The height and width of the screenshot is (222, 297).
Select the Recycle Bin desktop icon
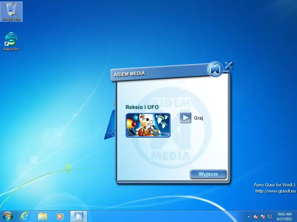click(11, 12)
